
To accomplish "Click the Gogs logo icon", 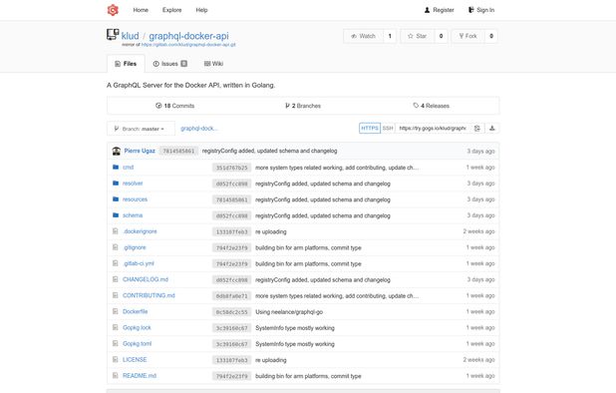I will pyautogui.click(x=113, y=10).
